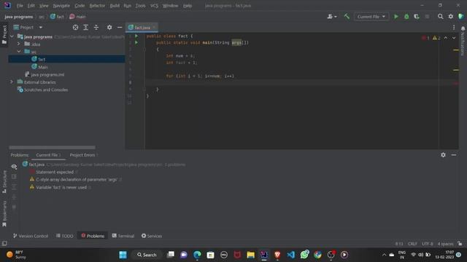Toggle the Project tool window stripe button
Image resolution: width=467 pixels, height=262 pixels.
[x=4, y=34]
